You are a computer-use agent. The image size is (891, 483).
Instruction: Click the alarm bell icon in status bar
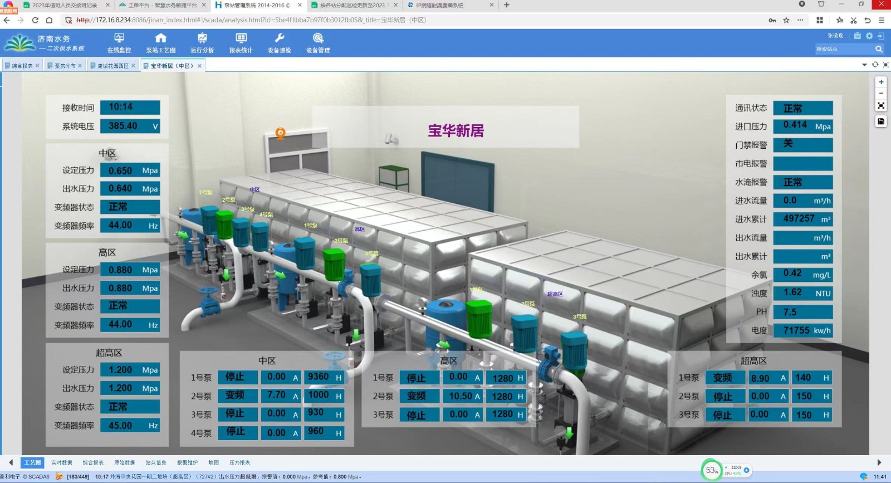pyautogui.click(x=59, y=476)
